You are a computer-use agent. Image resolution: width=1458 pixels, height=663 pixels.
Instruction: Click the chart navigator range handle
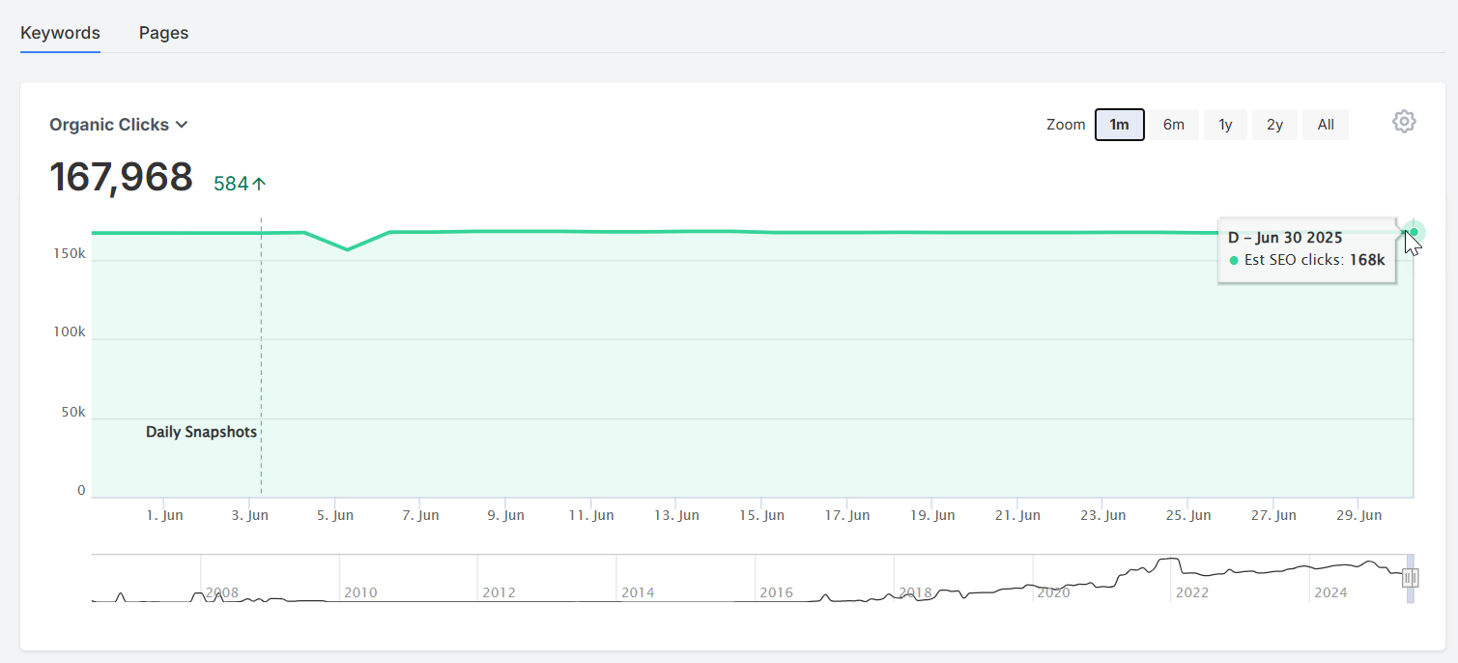(1411, 578)
